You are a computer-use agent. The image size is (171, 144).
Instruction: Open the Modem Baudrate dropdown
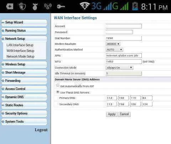point(113,44)
